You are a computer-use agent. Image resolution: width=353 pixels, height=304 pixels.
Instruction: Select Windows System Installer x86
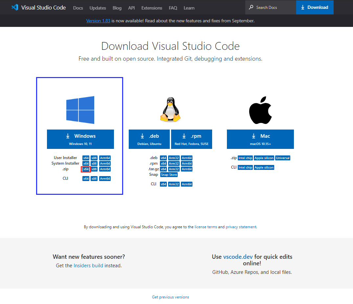tap(94, 163)
